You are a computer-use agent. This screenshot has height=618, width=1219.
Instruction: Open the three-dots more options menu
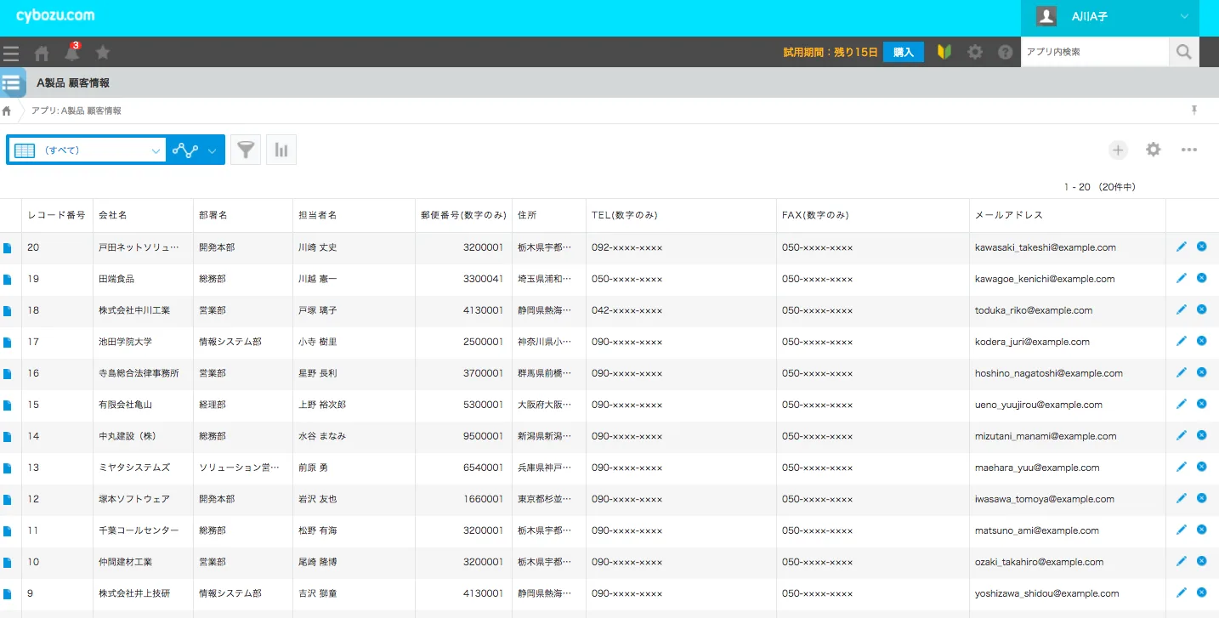click(1188, 150)
